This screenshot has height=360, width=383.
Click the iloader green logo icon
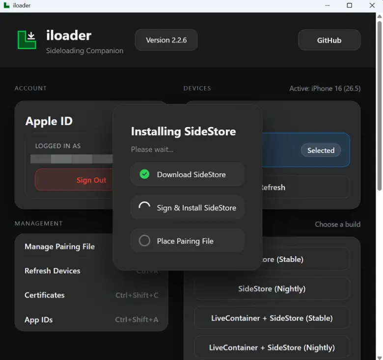[27, 40]
